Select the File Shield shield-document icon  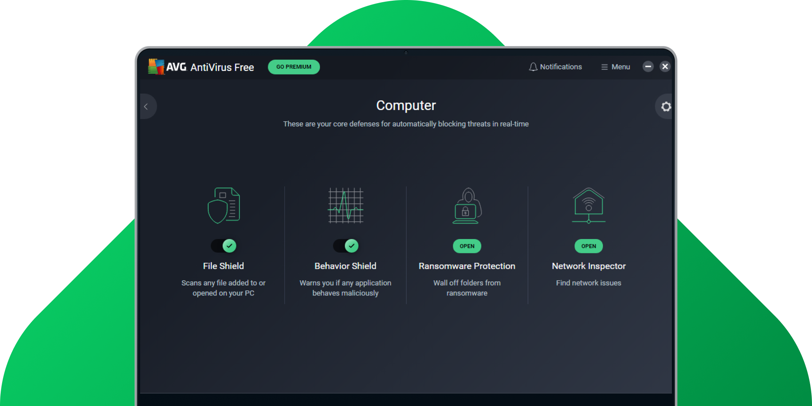tap(224, 205)
